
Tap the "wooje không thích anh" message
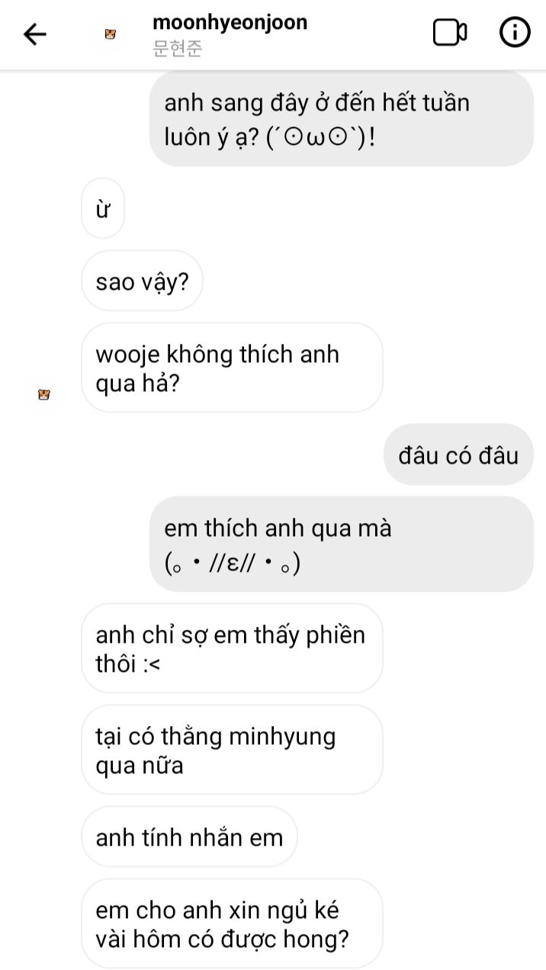pos(232,368)
